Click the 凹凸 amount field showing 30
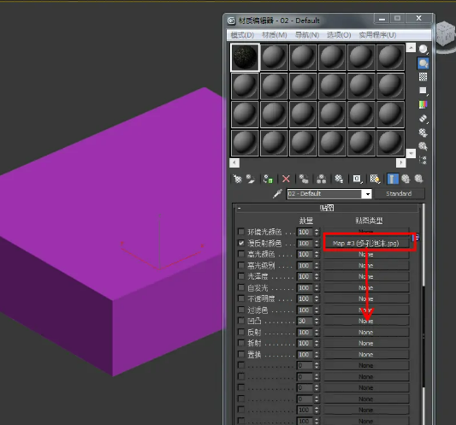Viewport: 456px width, 425px height. tap(305, 321)
